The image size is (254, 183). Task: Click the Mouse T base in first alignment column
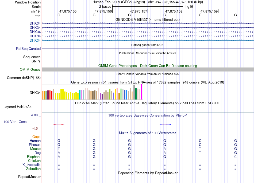(59, 149)
